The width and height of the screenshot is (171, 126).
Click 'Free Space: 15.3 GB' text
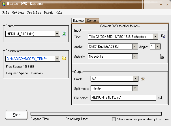20,67
